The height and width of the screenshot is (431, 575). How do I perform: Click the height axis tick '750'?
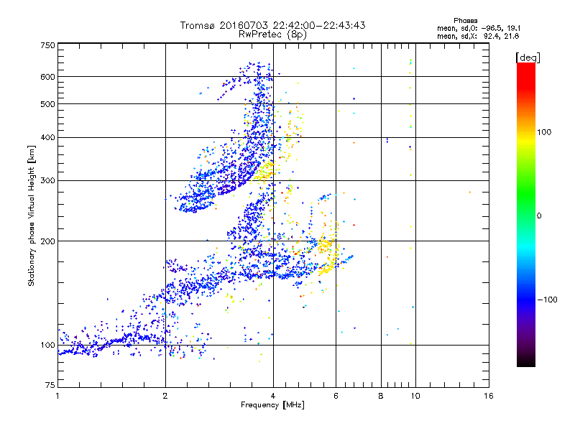point(47,45)
